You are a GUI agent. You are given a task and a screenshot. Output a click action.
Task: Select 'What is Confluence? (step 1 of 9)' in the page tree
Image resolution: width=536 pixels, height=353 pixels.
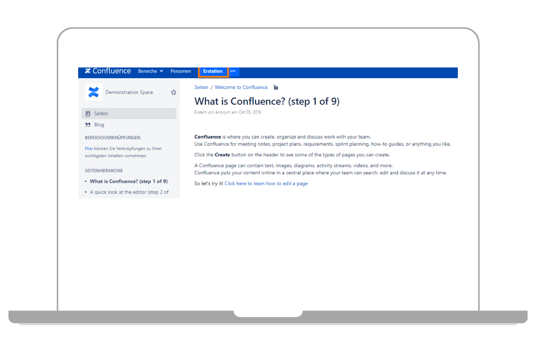click(129, 181)
